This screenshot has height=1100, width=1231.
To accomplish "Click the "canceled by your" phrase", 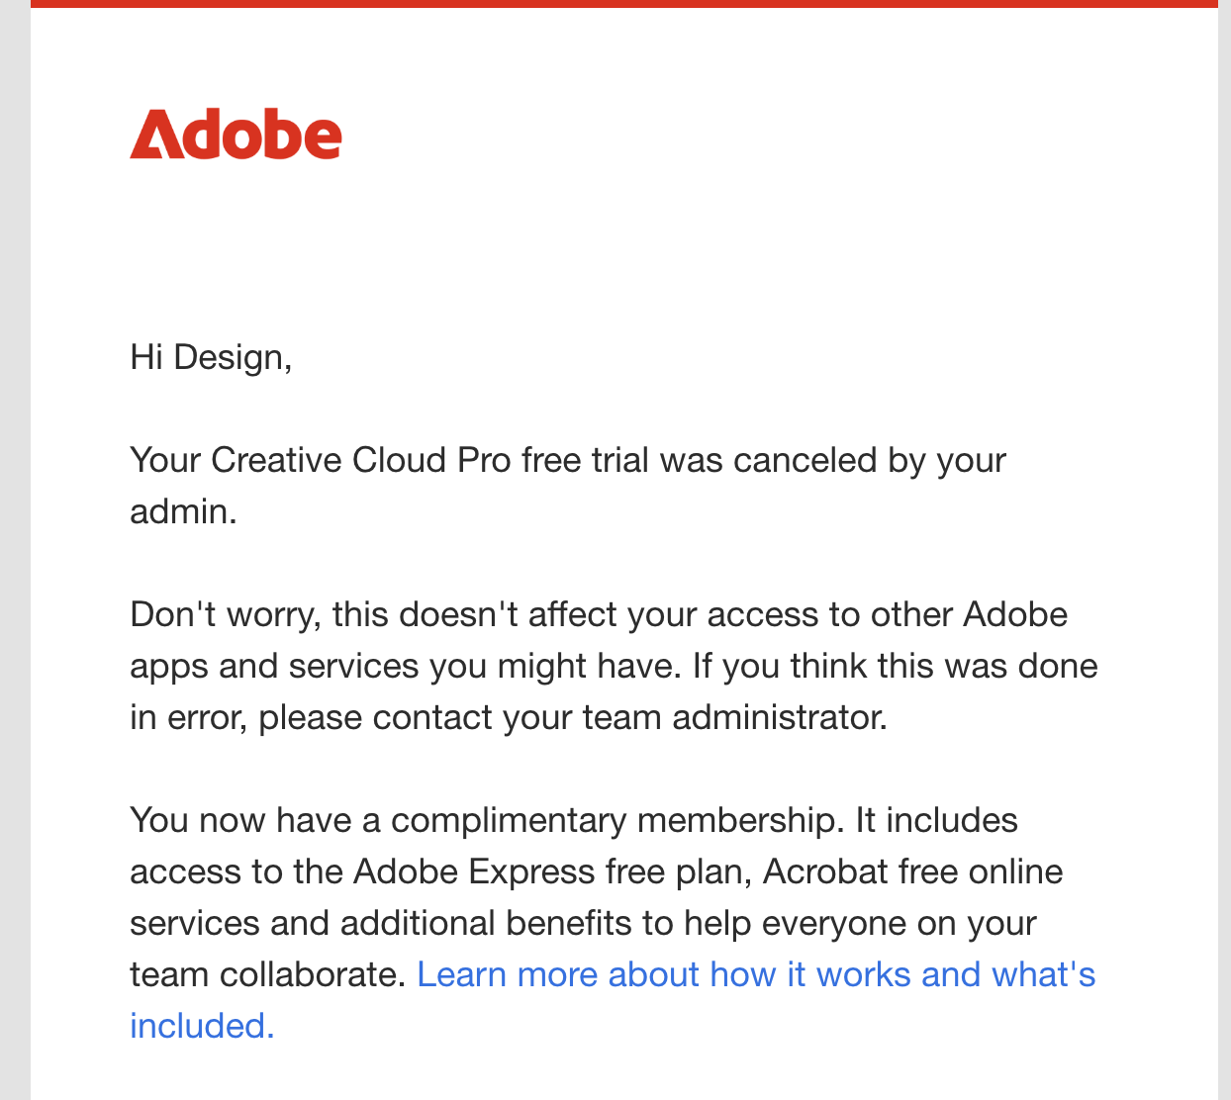I will tap(870, 460).
